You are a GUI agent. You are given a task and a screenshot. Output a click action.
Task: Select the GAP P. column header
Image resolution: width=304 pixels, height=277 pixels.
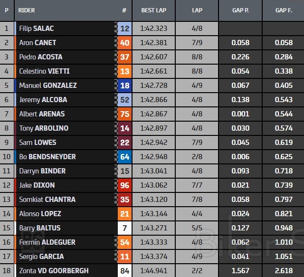[240, 10]
